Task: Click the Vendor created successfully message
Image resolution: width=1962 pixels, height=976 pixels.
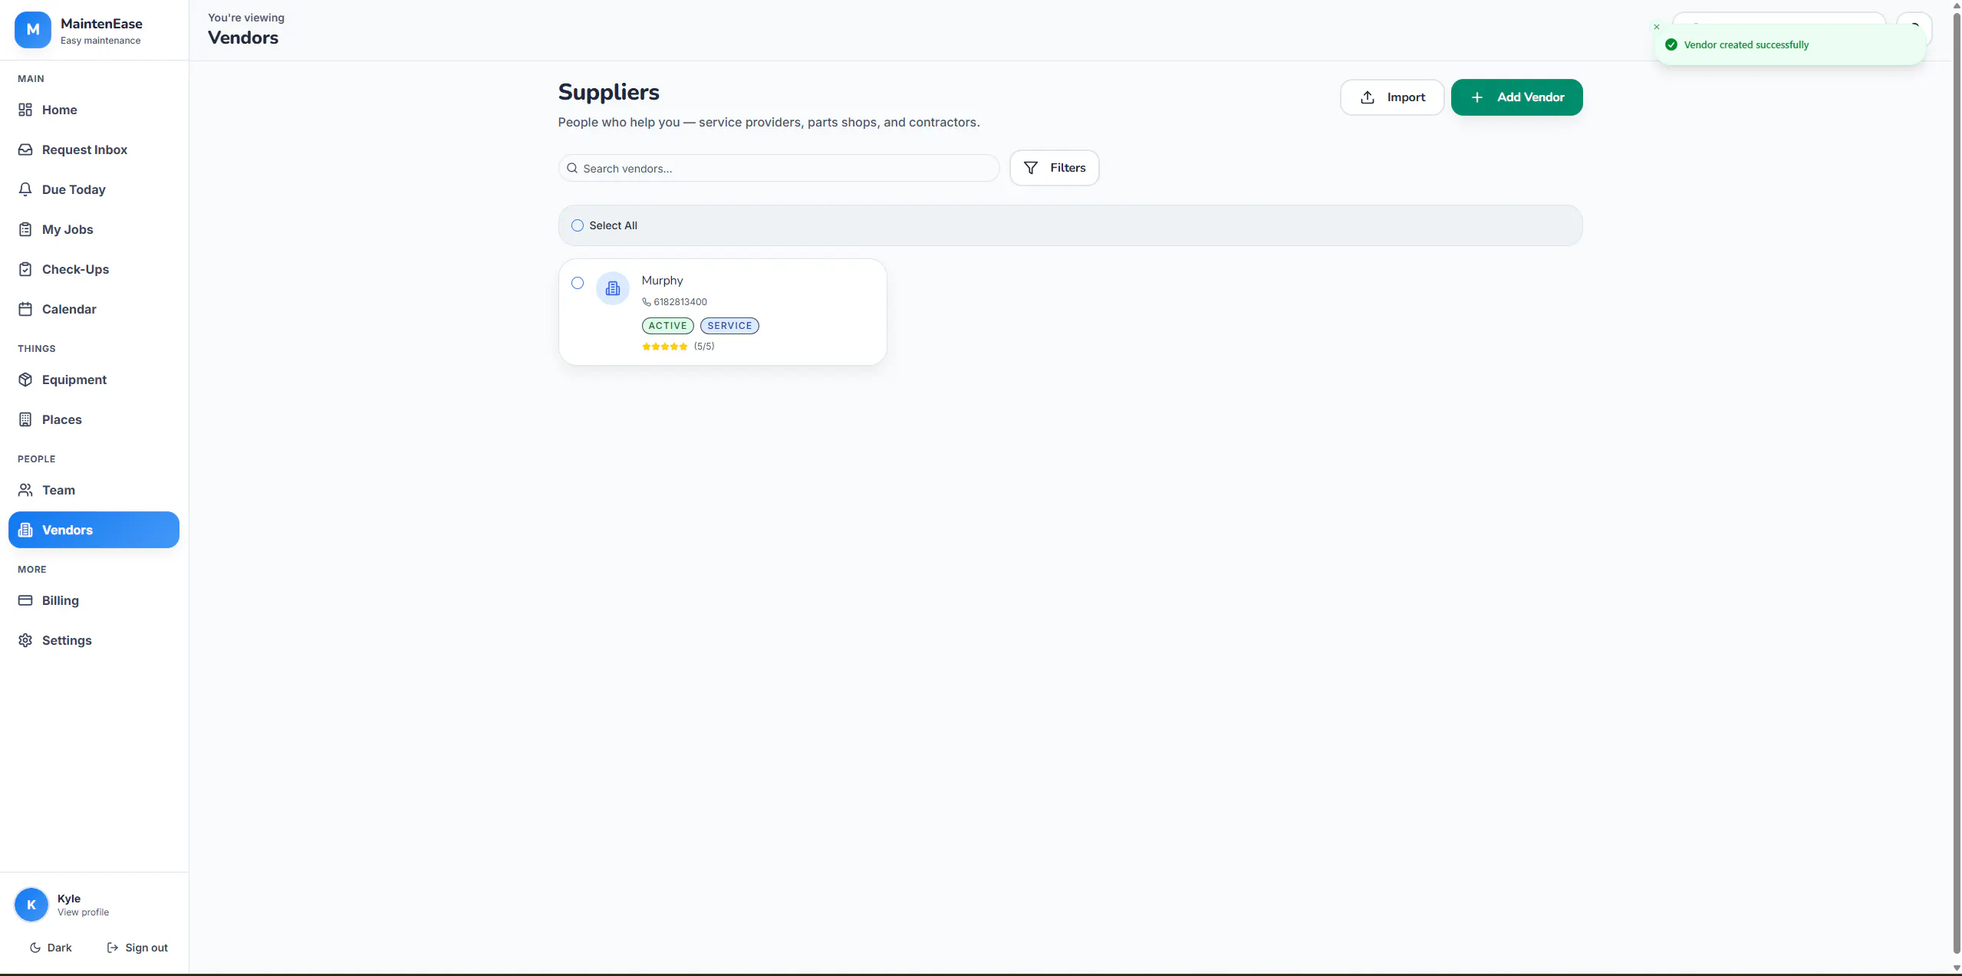Action: point(1746,44)
